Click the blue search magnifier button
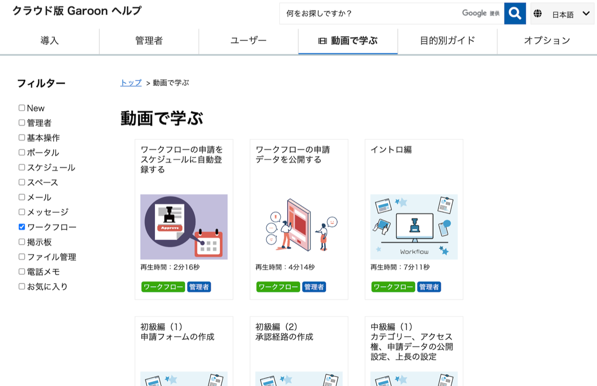This screenshot has height=386, width=597. click(x=515, y=14)
